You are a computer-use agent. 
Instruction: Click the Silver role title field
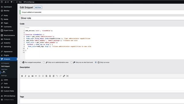102,18
